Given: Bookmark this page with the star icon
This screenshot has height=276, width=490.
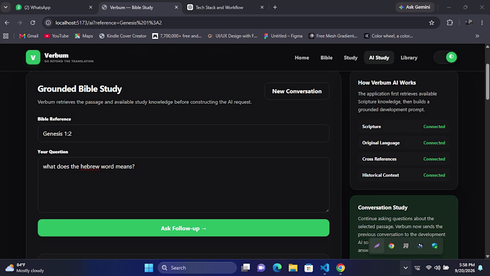Looking at the screenshot, I should click(432, 22).
